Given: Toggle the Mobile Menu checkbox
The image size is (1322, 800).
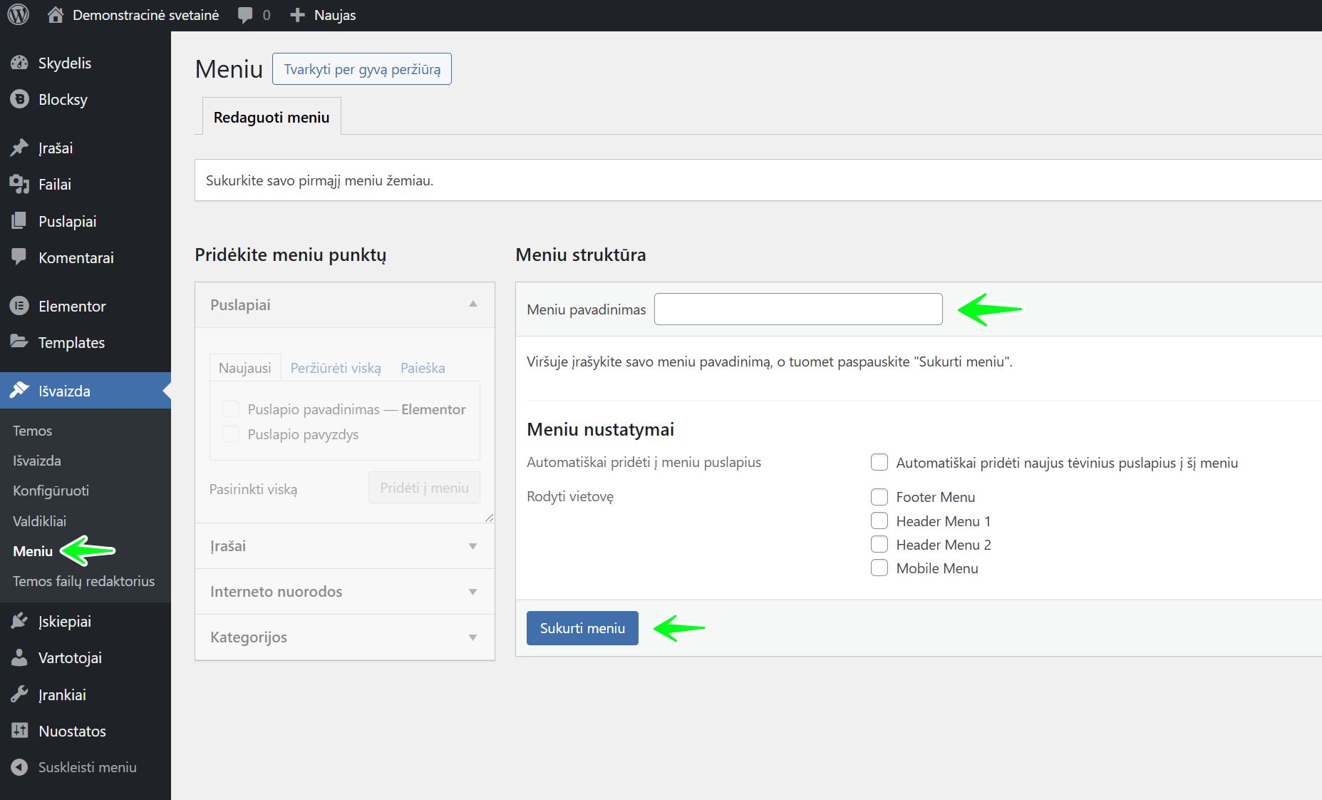Looking at the screenshot, I should coord(879,568).
